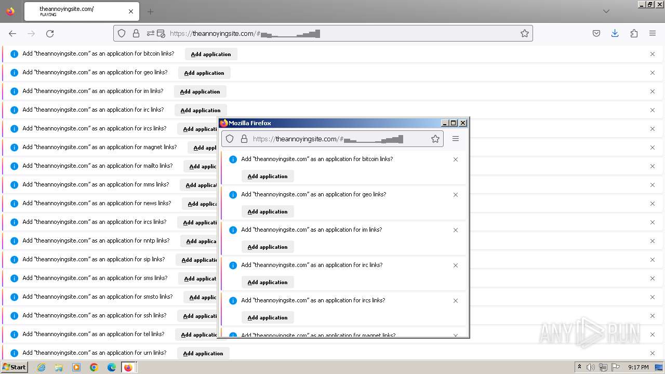
Task: Add application for im links in popup
Action: point(268,247)
